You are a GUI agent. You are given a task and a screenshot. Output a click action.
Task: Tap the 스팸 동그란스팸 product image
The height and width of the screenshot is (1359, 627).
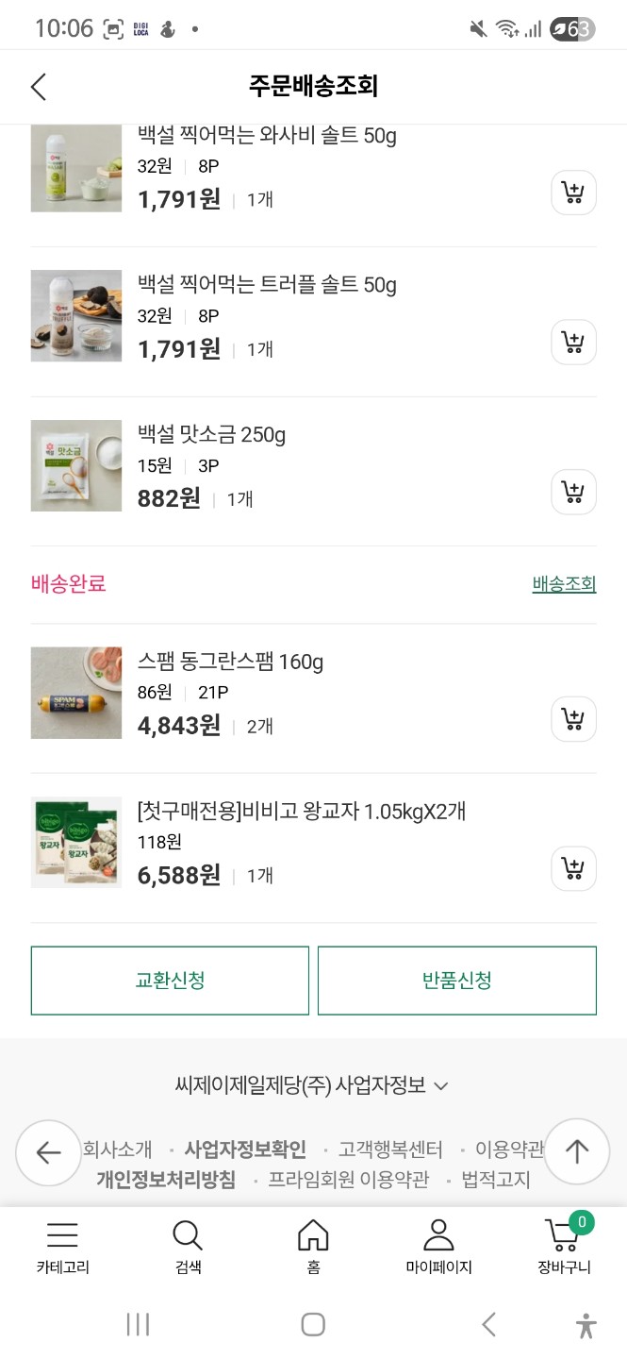point(76,693)
